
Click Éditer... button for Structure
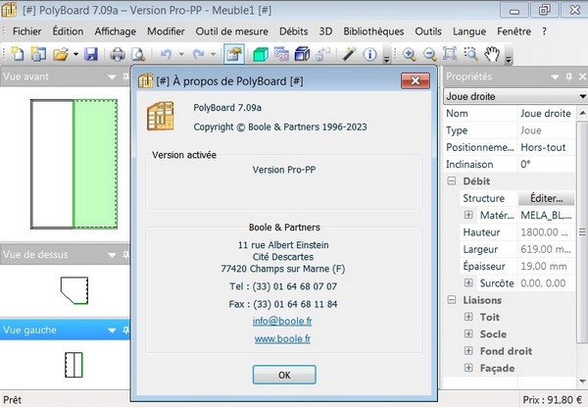pyautogui.click(x=547, y=198)
